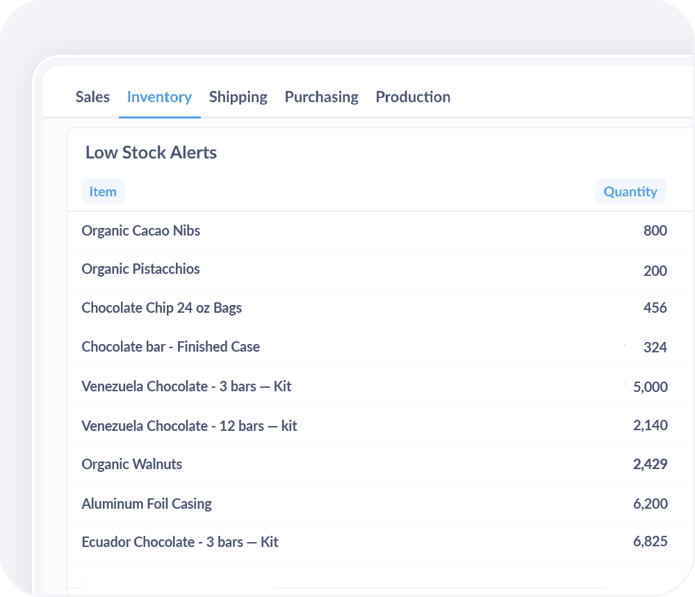The image size is (695, 597).
Task: Sort by the Item column header
Action: coord(103,192)
